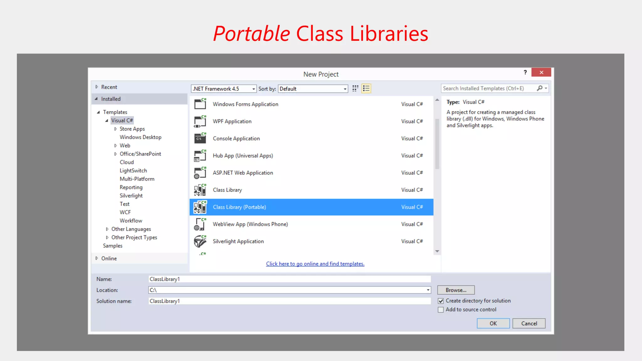Open the online templates link
Viewport: 642px width, 361px height.
tap(315, 264)
